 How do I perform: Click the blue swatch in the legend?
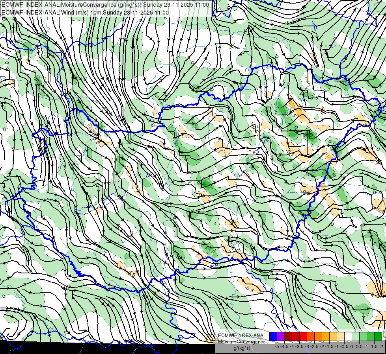pos(273,337)
